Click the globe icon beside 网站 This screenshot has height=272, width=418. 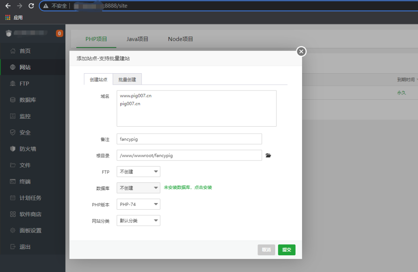pos(13,67)
